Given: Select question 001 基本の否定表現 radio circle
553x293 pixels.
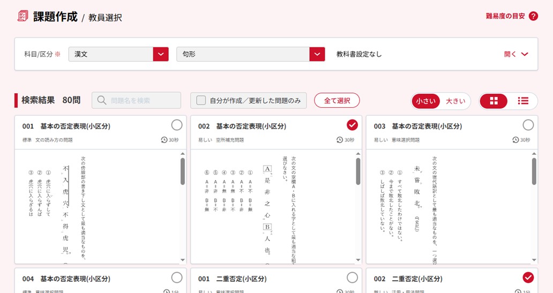Looking at the screenshot, I should point(177,125).
